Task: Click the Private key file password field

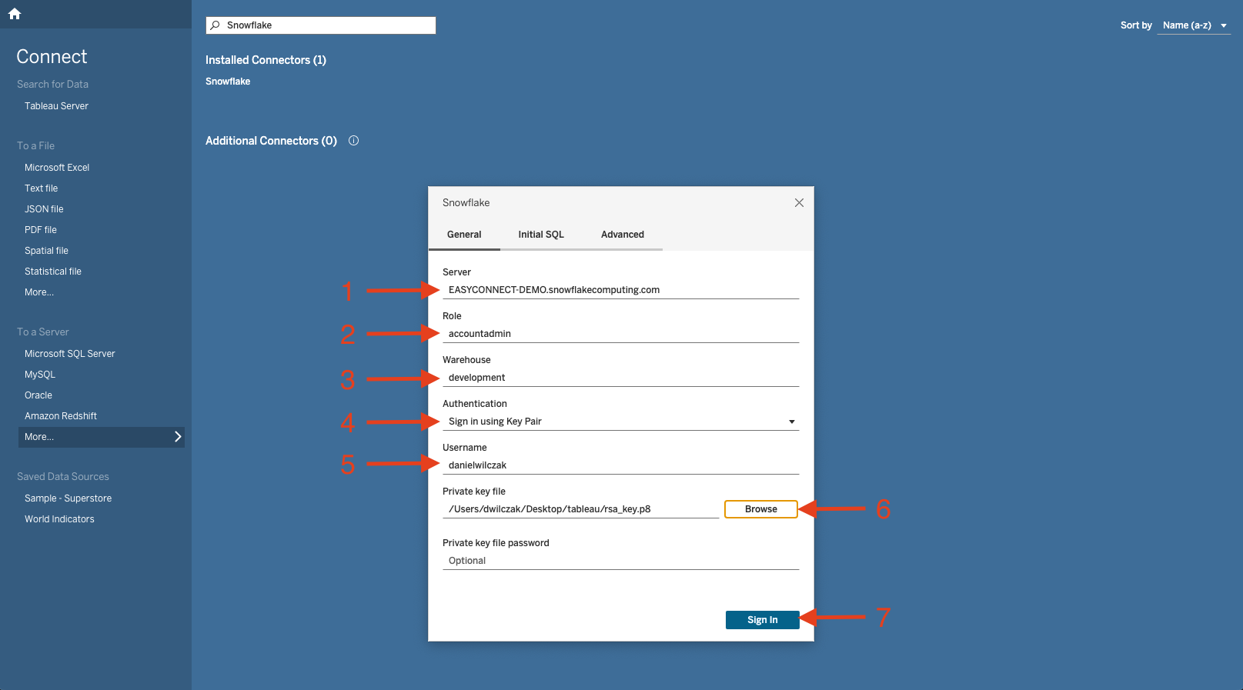Action: [x=621, y=561]
